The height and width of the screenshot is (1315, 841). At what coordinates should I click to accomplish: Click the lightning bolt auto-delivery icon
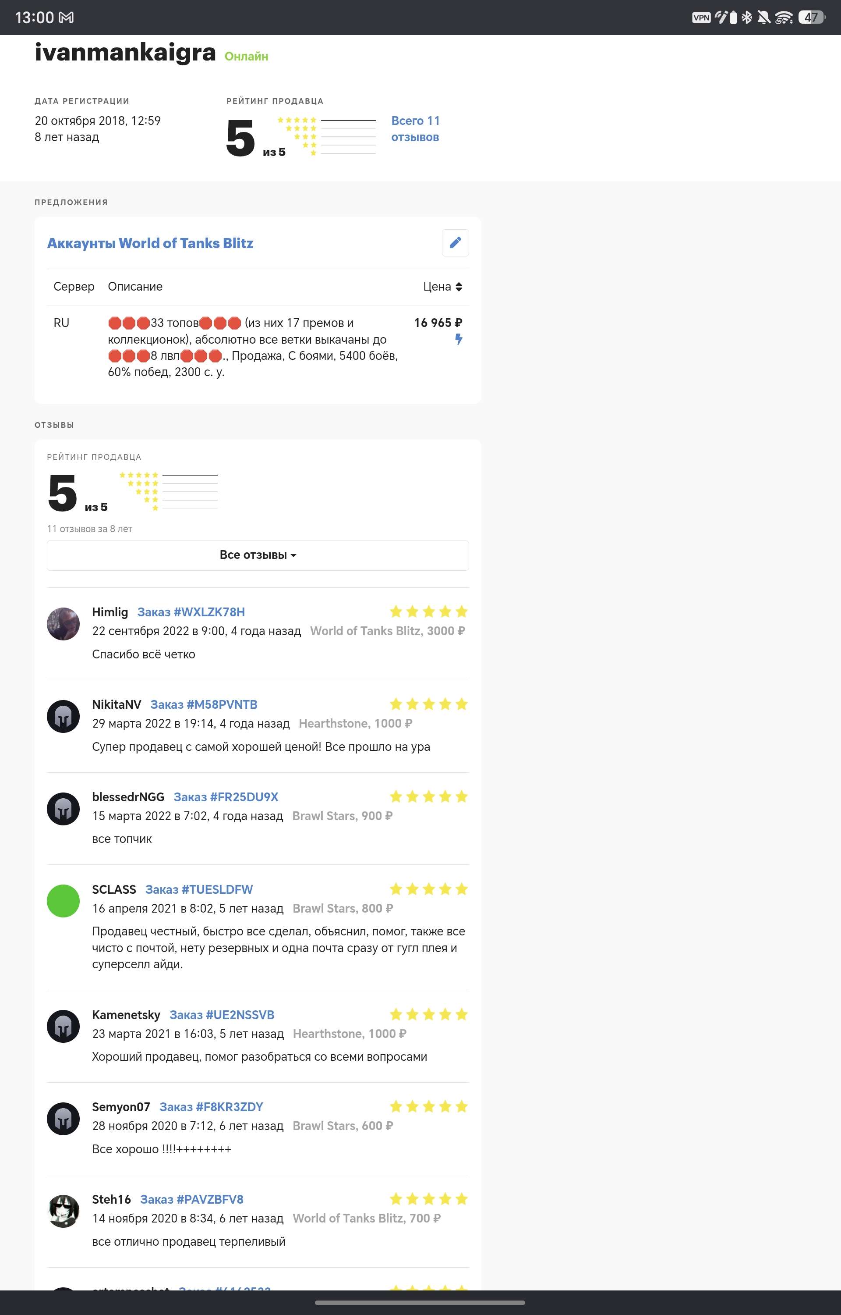point(459,339)
